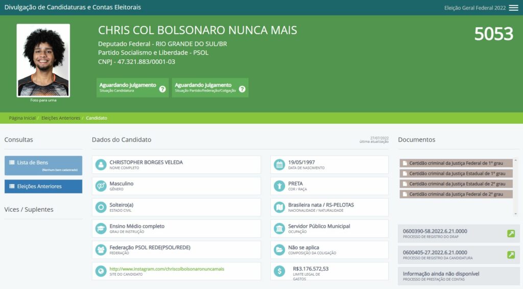Click the globe icon beside candidate site

(x=101, y=271)
